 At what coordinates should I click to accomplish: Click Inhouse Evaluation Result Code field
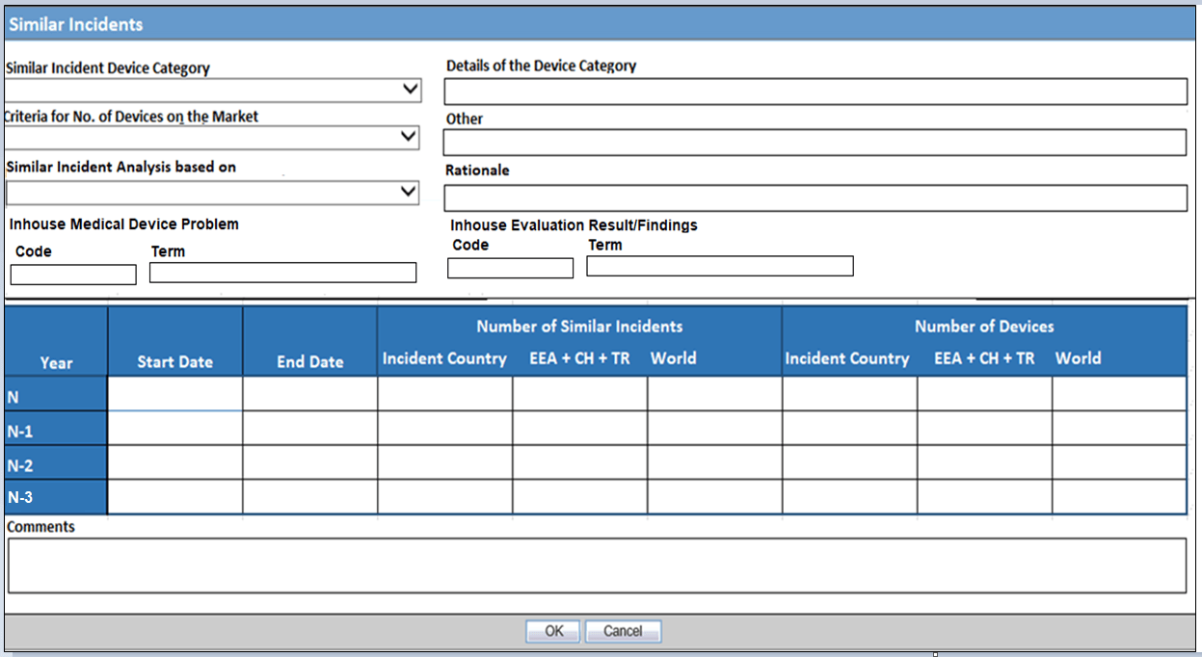(511, 269)
